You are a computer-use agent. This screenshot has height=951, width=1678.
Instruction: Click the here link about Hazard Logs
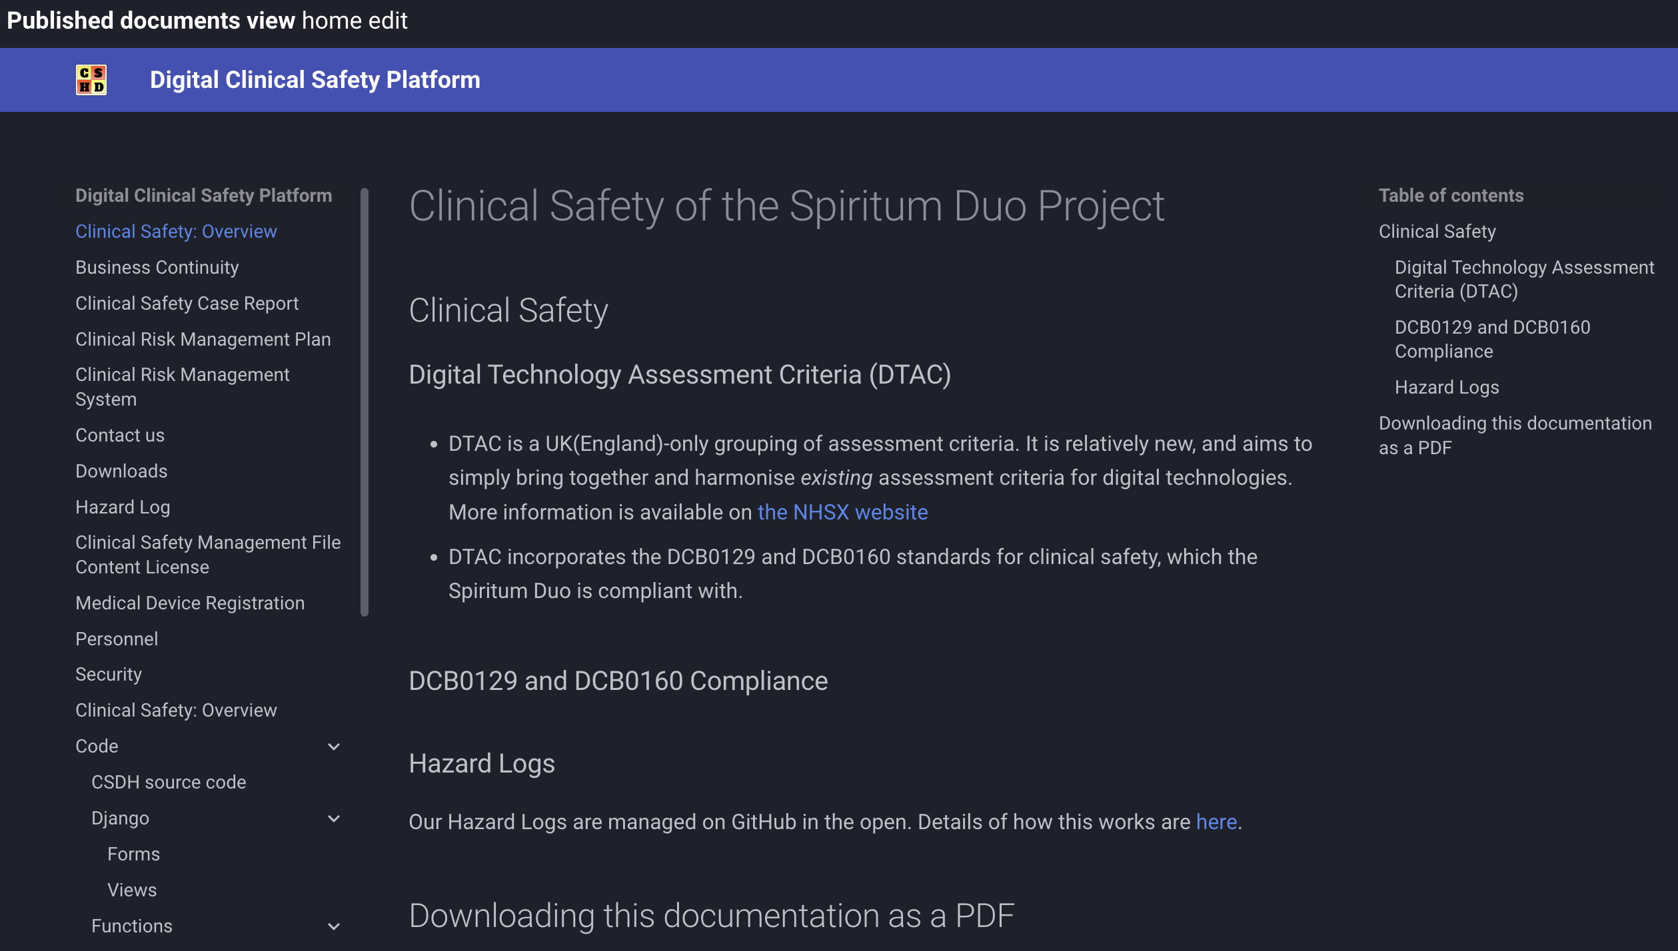coord(1216,822)
